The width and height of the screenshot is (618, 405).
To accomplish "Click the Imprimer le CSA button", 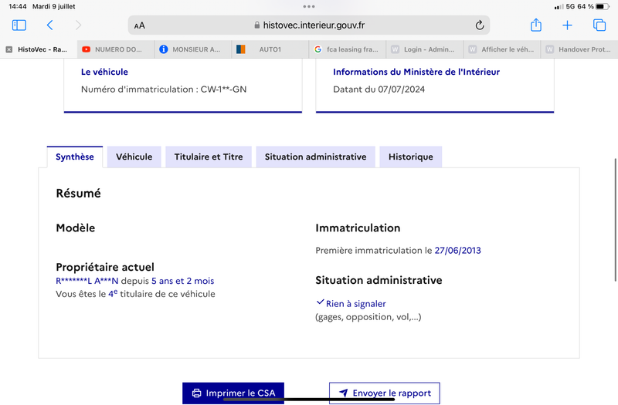I will click(233, 393).
